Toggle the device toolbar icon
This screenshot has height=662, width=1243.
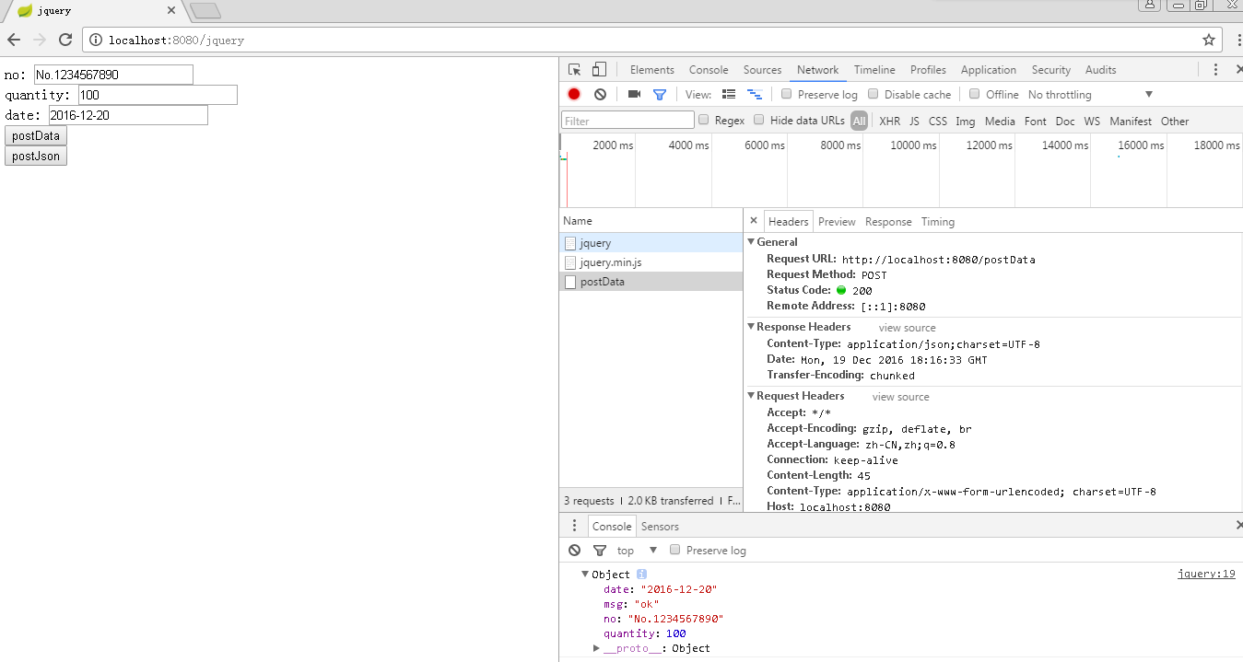[599, 70]
